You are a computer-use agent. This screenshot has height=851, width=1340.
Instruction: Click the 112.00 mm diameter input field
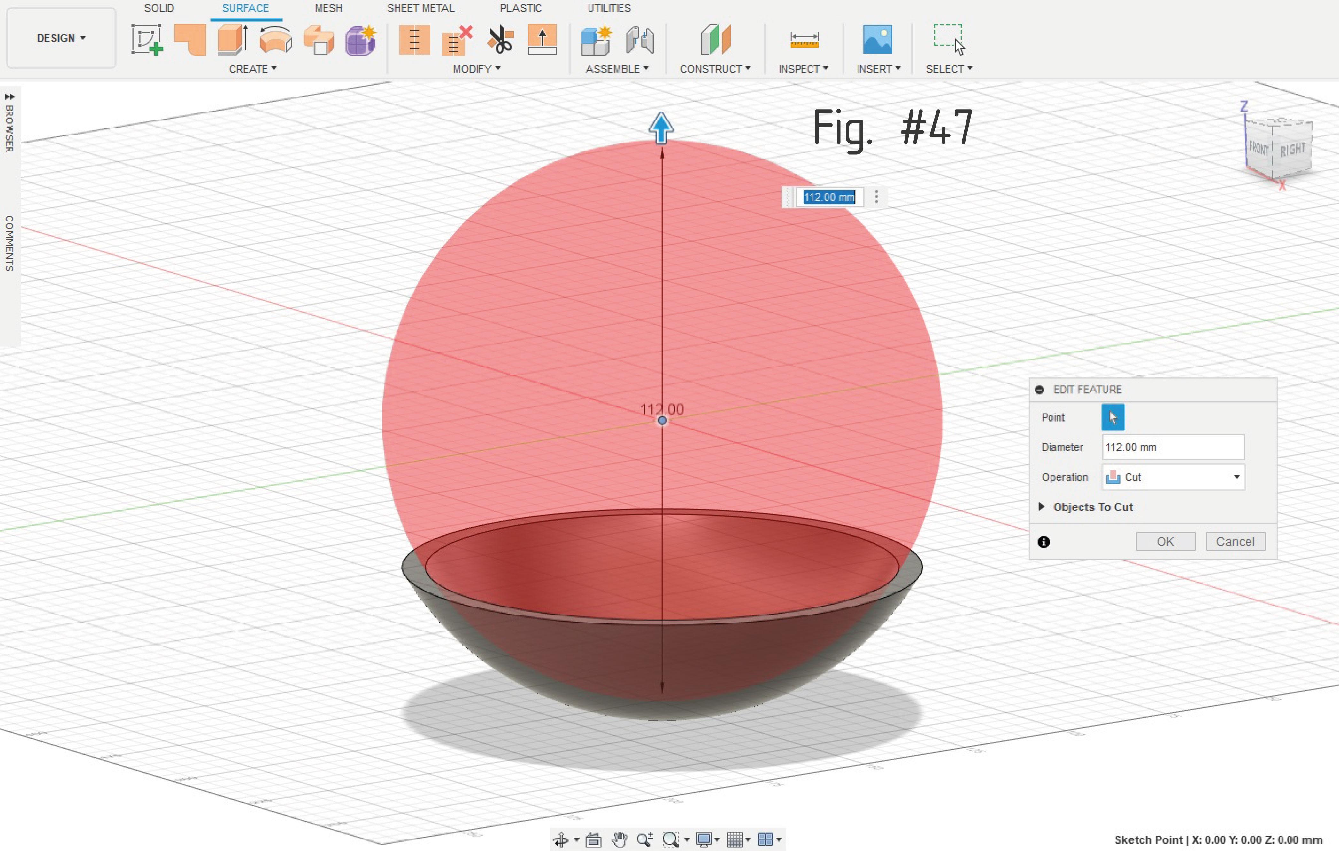[1172, 447]
